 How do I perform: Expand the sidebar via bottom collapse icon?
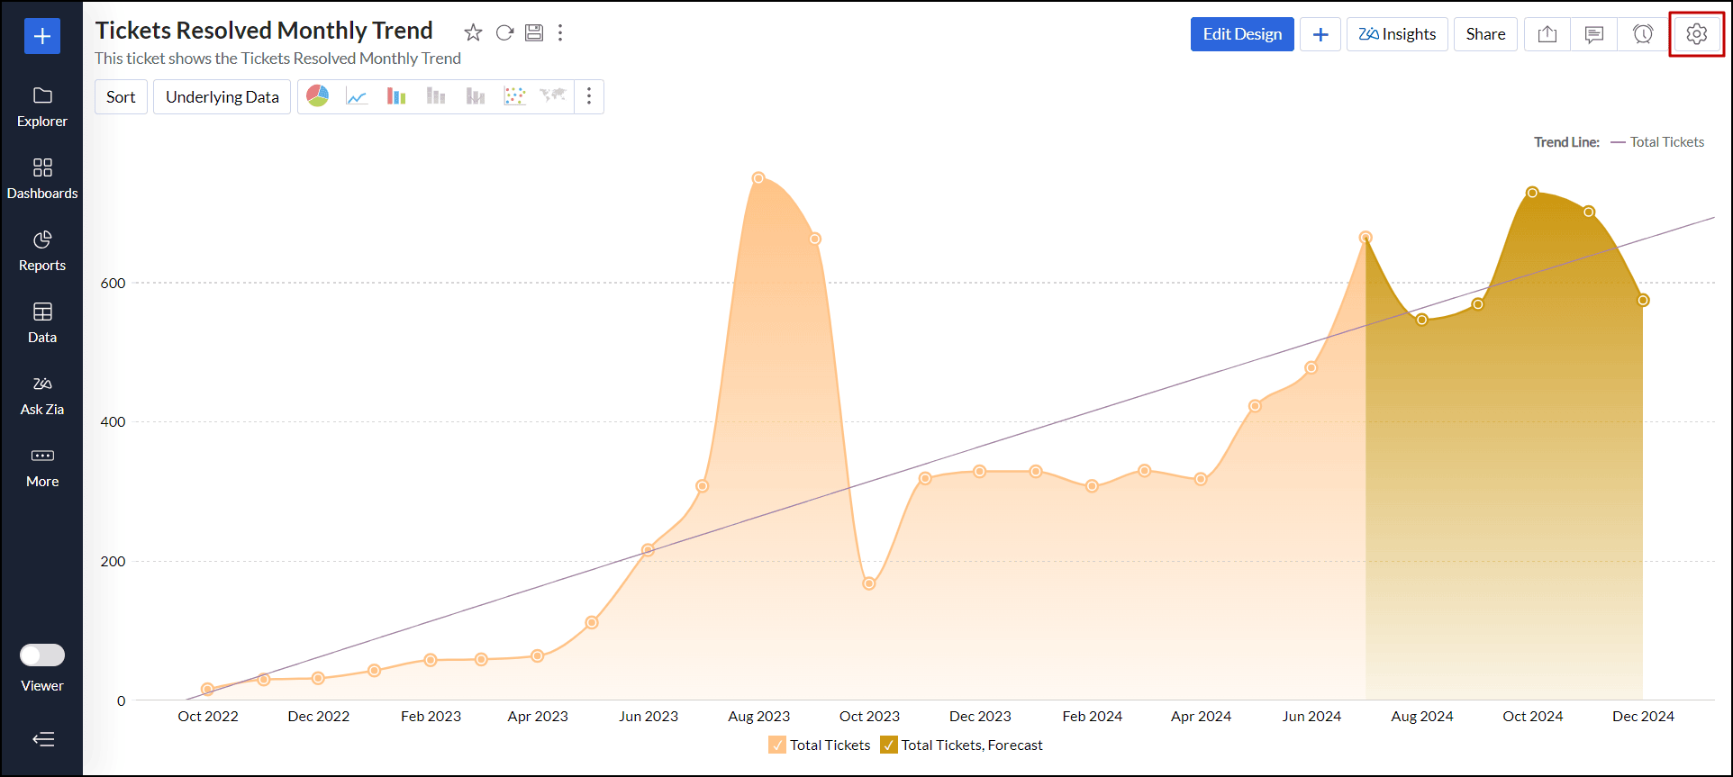(42, 739)
